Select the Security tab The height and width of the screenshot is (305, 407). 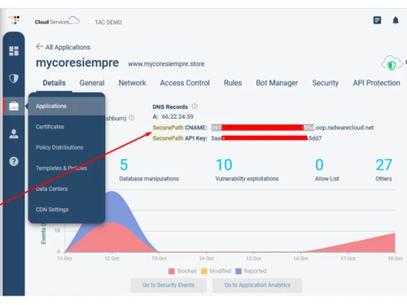coord(326,83)
